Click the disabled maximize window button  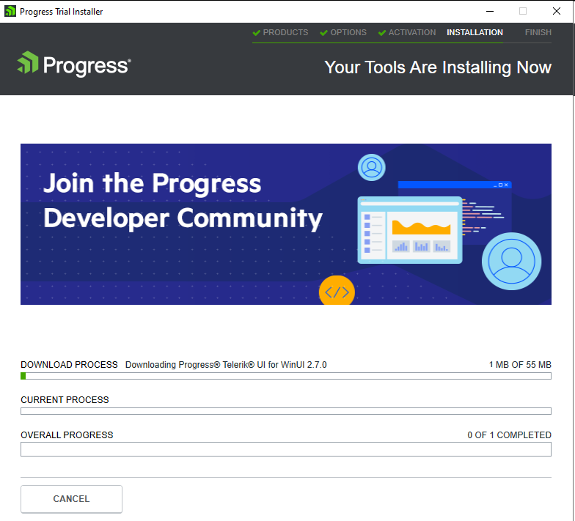coord(523,12)
